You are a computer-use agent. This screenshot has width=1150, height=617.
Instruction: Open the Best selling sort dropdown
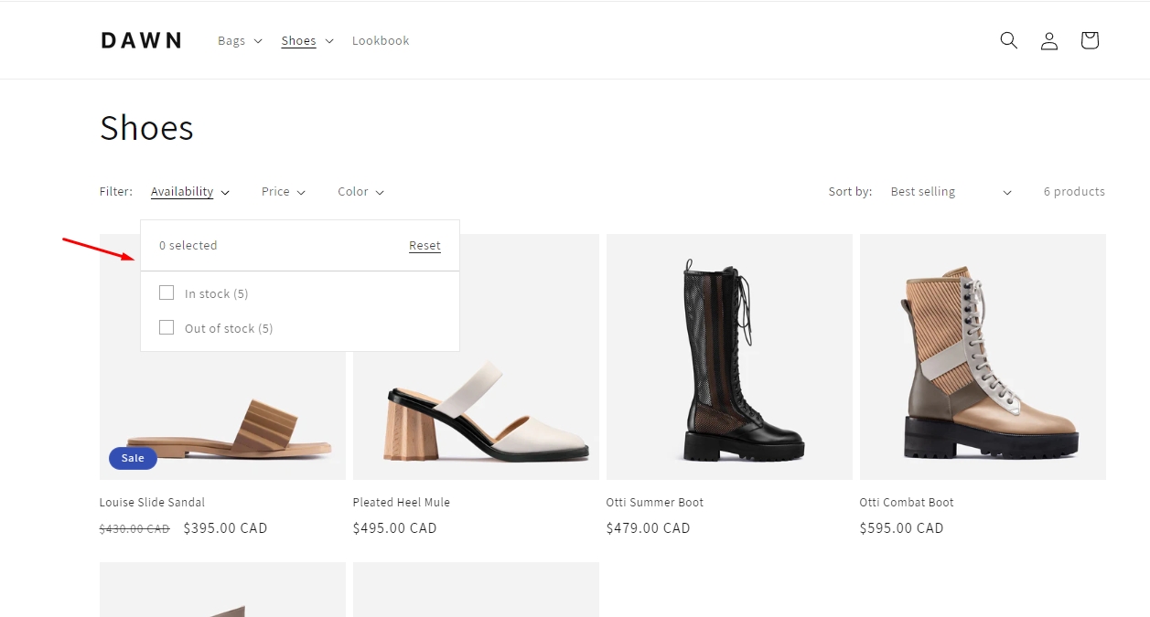tap(950, 192)
